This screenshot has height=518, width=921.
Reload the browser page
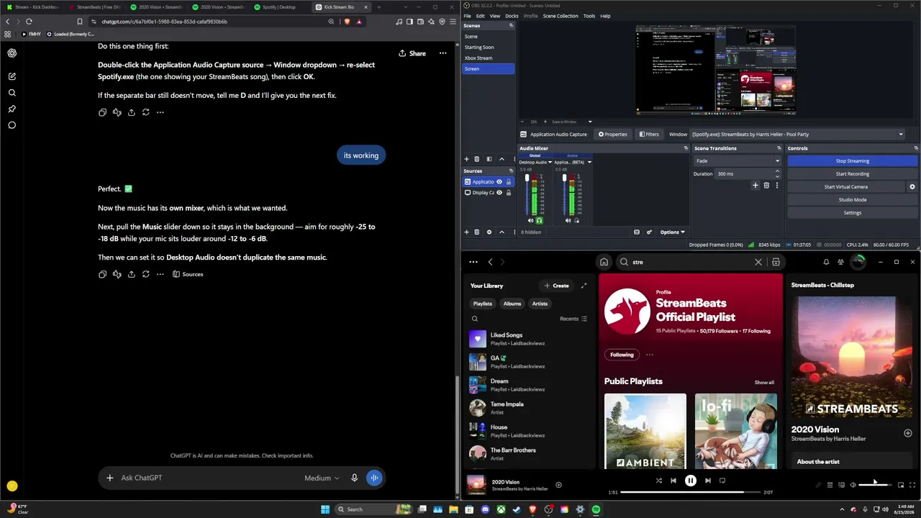pyautogui.click(x=29, y=22)
